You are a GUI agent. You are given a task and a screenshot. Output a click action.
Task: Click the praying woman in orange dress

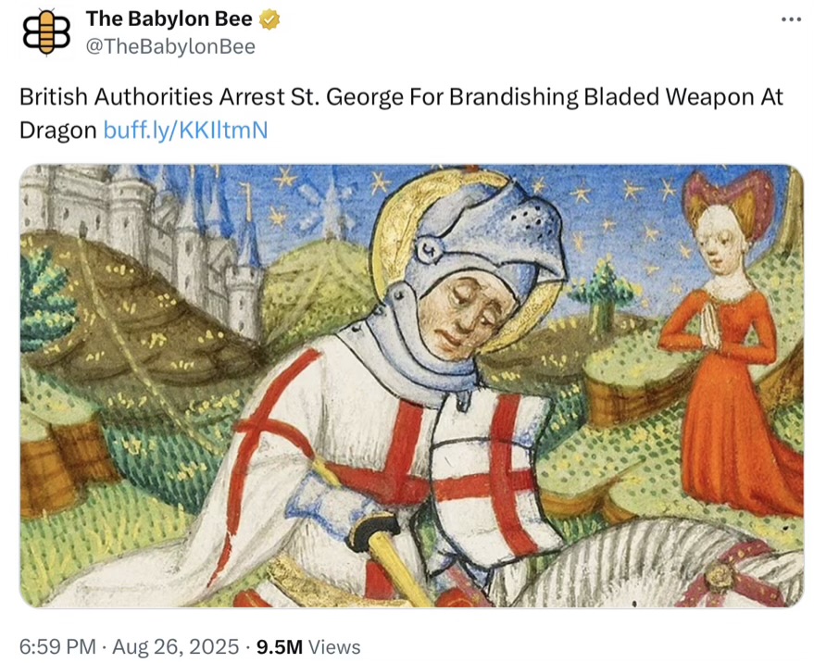[x=732, y=337]
